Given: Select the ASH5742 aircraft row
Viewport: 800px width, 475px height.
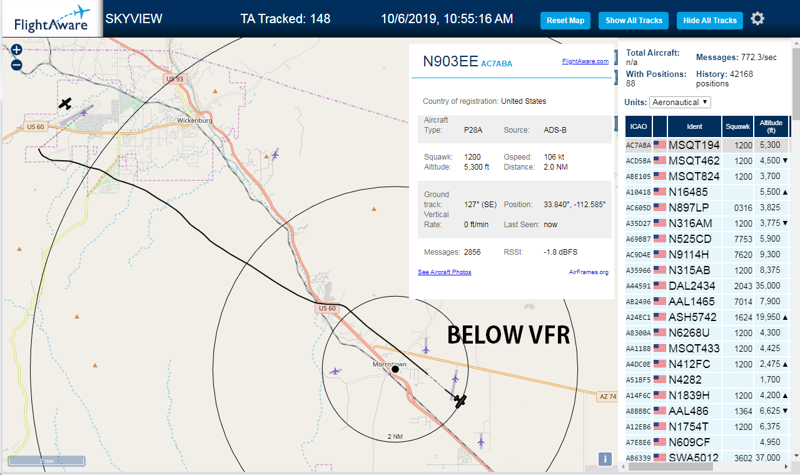Looking at the screenshot, I should [707, 317].
